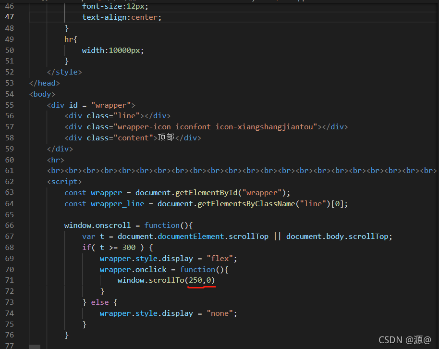The image size is (439, 349).
Task: Click the closing '</head>' tag
Action: pos(45,83)
